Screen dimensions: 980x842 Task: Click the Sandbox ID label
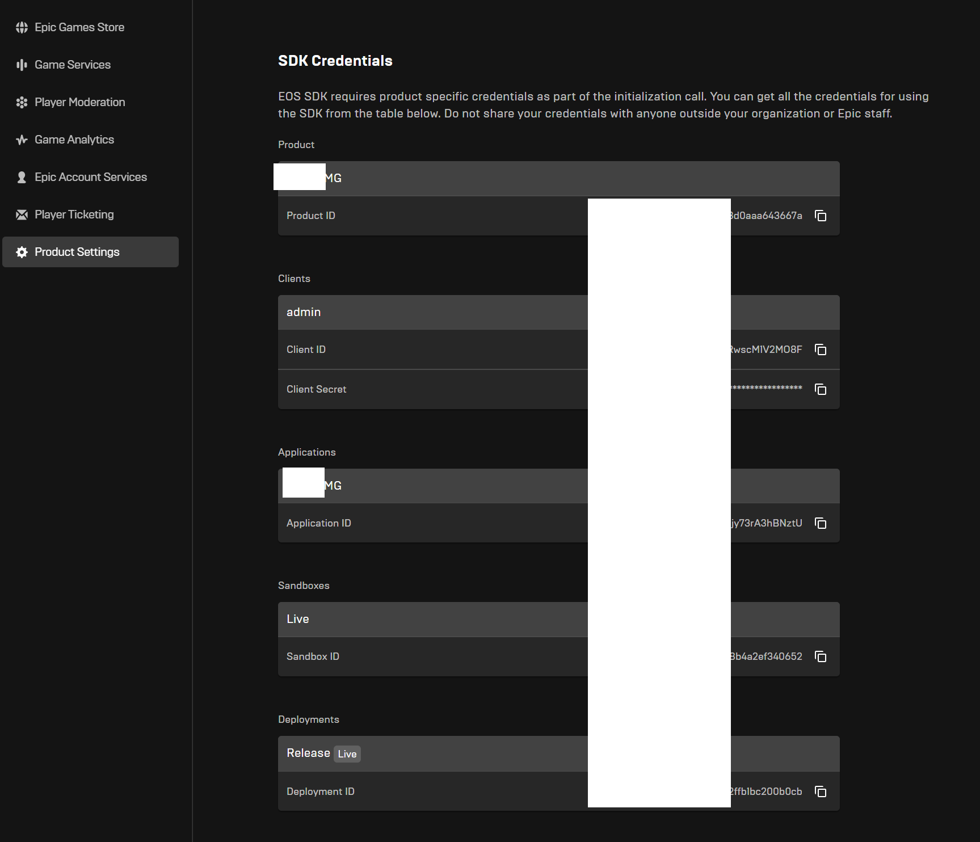[313, 656]
